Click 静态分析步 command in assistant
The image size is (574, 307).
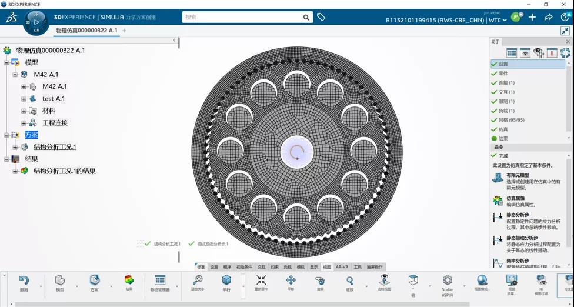point(526,221)
